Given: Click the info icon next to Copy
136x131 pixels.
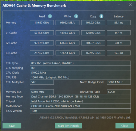Looking at the screenshot, I should coord(101,16).
